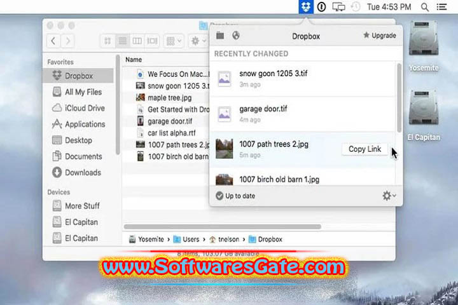Open Dropbox folder from popup header

(x=220, y=36)
